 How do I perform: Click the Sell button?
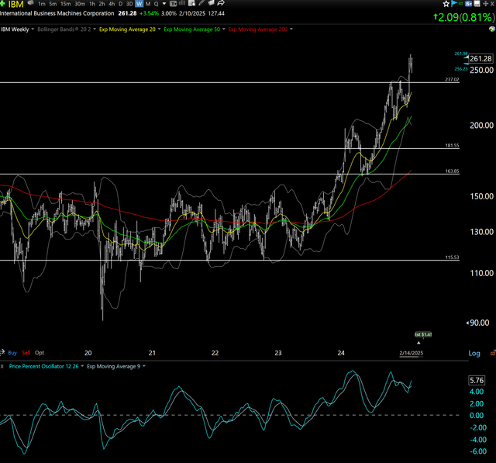point(26,353)
